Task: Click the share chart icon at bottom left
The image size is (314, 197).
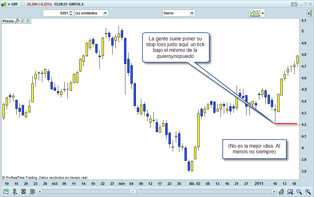Action: (6, 191)
